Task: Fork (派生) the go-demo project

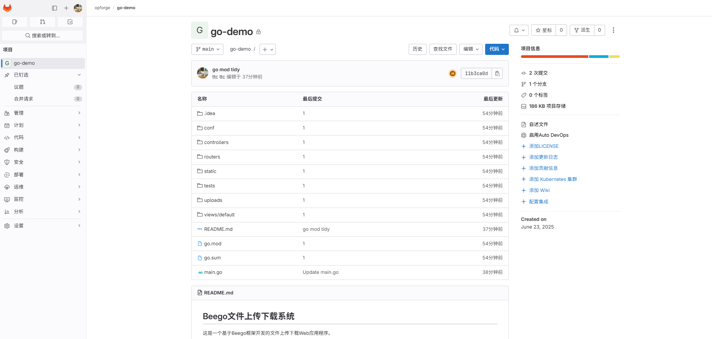Action: pos(582,30)
